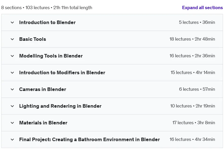The width and height of the screenshot is (224, 149).
Task: Open Final Project Bathroom Environment title
Action: pyautogui.click(x=89, y=139)
